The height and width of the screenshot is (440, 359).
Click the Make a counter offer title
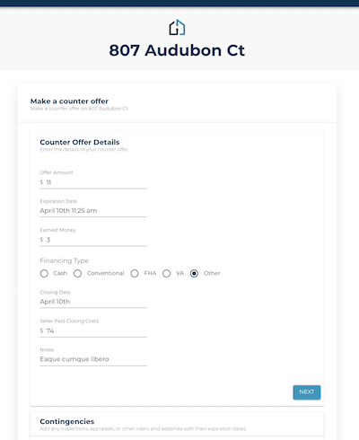tap(69, 101)
